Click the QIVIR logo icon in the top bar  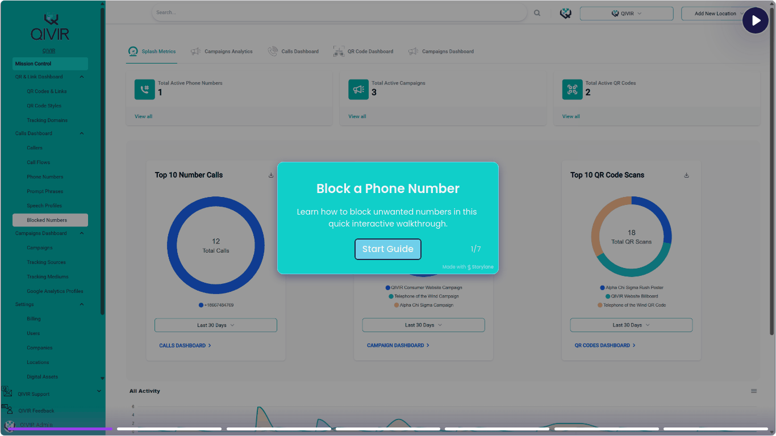pyautogui.click(x=566, y=13)
